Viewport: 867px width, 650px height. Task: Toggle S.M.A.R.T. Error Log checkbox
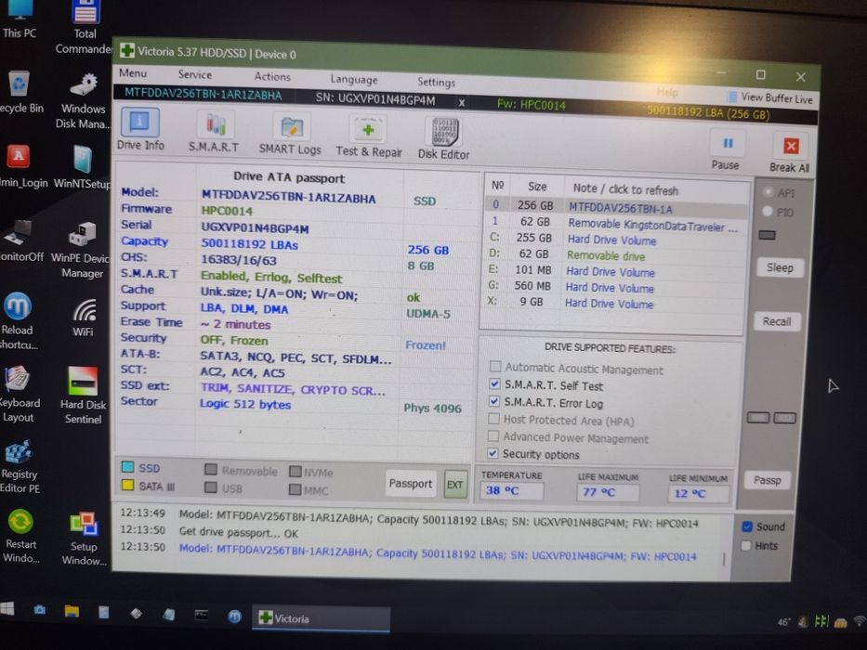click(494, 401)
